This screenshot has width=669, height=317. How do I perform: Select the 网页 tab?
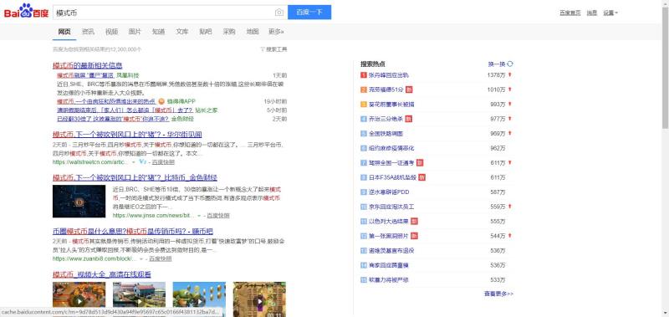pos(64,32)
